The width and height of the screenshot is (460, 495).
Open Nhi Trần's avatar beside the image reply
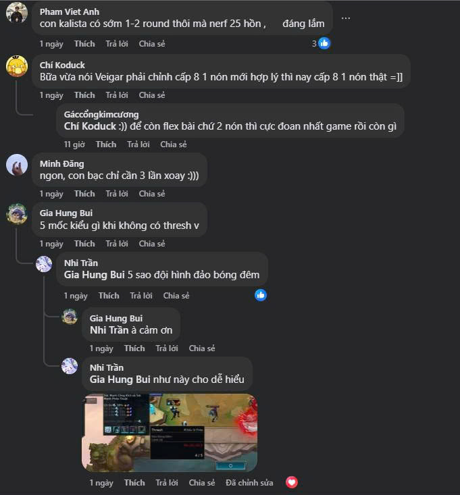(70, 366)
